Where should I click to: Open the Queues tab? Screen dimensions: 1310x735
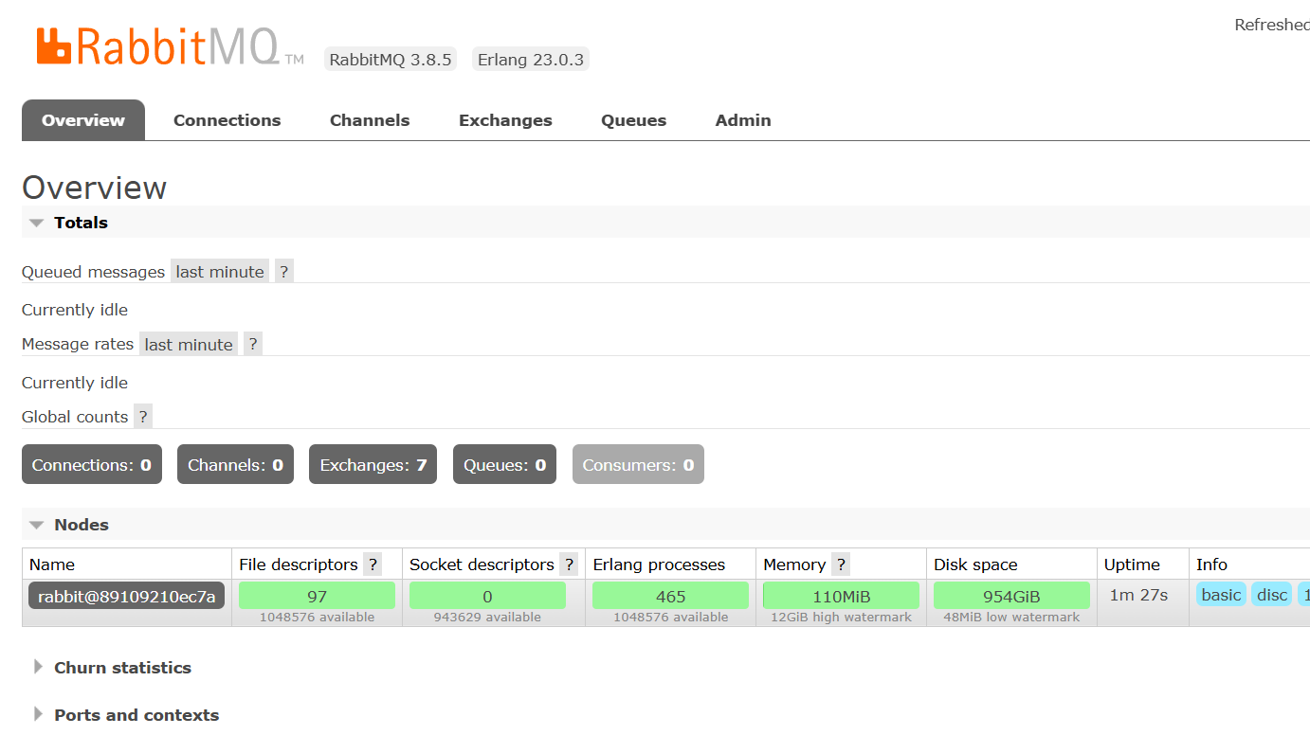coord(634,120)
